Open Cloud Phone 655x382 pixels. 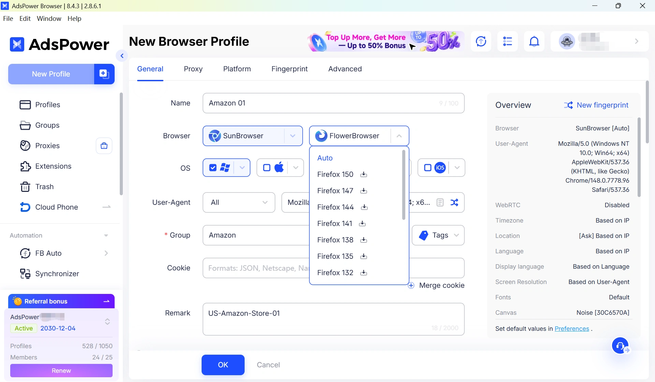(57, 207)
